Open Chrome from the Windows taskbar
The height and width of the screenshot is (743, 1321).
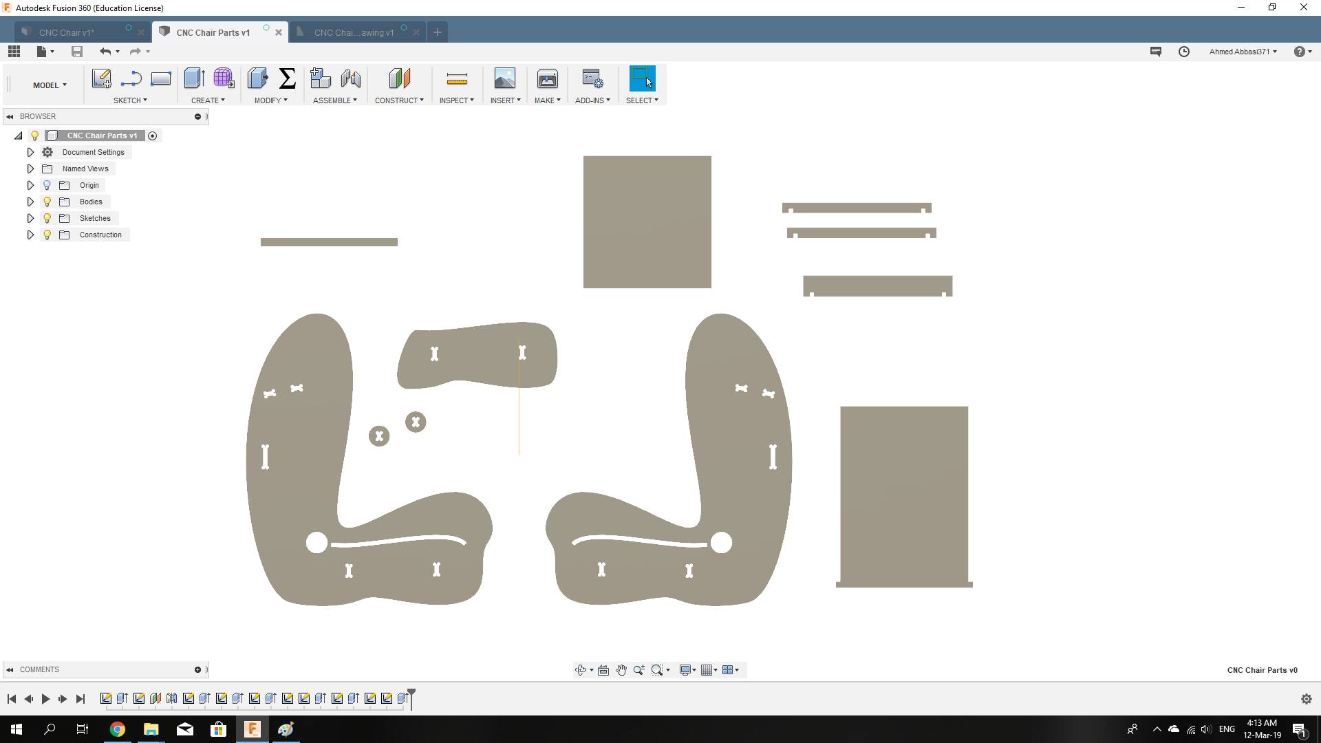(x=118, y=729)
